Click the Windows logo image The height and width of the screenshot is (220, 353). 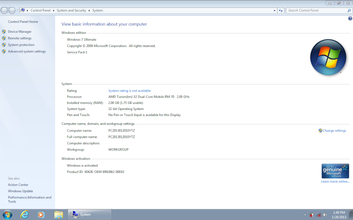click(x=328, y=57)
